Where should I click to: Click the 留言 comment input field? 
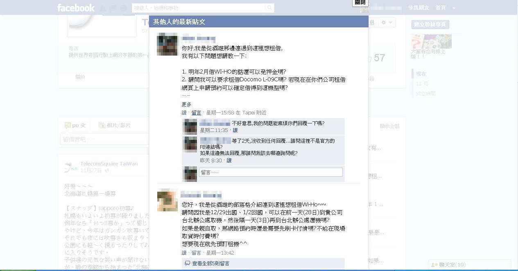(271, 172)
